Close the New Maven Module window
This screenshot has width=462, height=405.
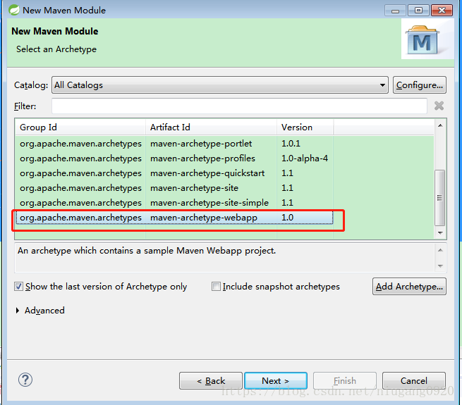coord(442,11)
